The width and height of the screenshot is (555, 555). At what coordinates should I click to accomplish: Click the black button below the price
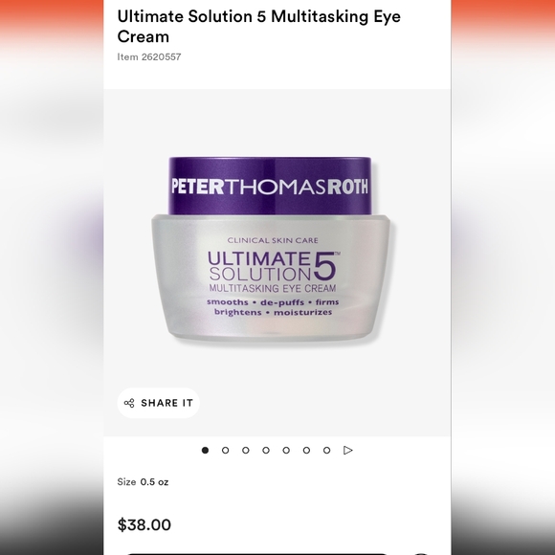pyautogui.click(x=256, y=553)
